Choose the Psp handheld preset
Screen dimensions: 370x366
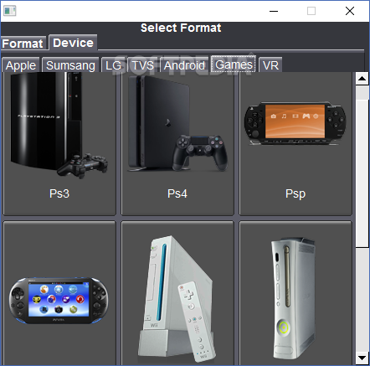[x=295, y=143]
